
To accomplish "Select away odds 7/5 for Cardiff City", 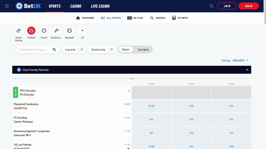I will pyautogui.click(x=231, y=106).
